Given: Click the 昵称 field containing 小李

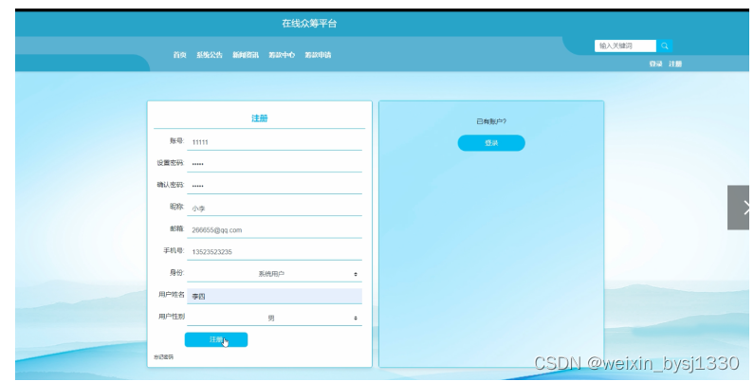Looking at the screenshot, I should [x=274, y=208].
